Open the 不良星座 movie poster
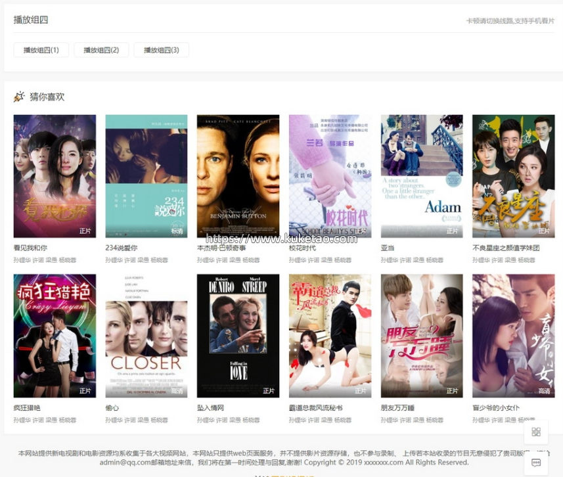 point(514,176)
